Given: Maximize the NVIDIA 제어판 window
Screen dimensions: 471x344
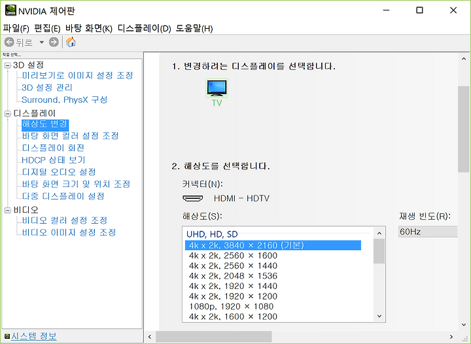Looking at the screenshot, I should [419, 10].
